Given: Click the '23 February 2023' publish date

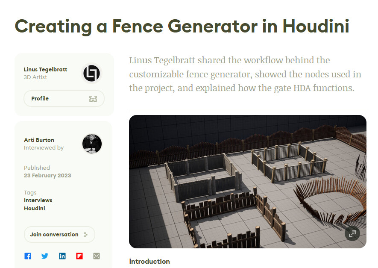Looking at the screenshot, I should (47, 175).
